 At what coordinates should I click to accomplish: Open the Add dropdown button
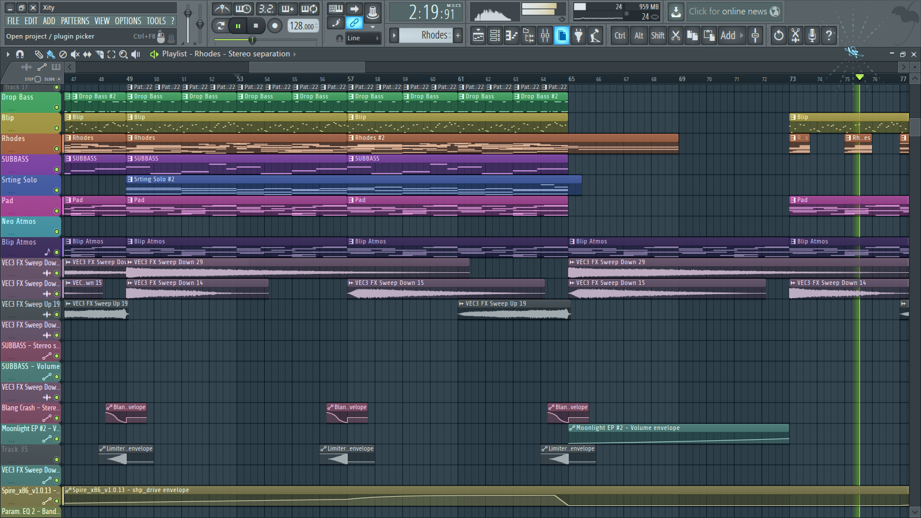tap(732, 36)
